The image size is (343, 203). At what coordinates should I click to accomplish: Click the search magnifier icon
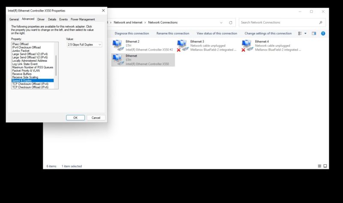pyautogui.click(x=321, y=23)
